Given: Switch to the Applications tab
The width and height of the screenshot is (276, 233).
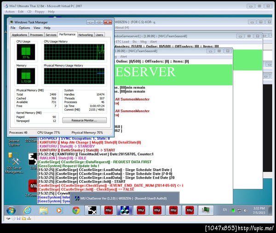Looking at the screenshot, I should pos(19,35).
